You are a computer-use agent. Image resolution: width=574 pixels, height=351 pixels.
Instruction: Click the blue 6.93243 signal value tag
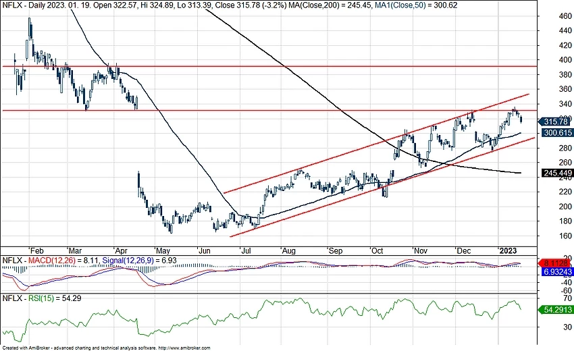tap(557, 272)
